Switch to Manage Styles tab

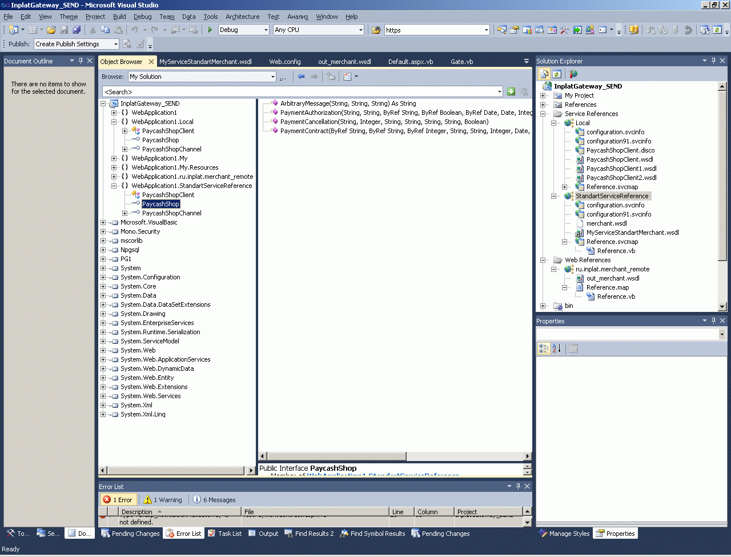point(564,534)
